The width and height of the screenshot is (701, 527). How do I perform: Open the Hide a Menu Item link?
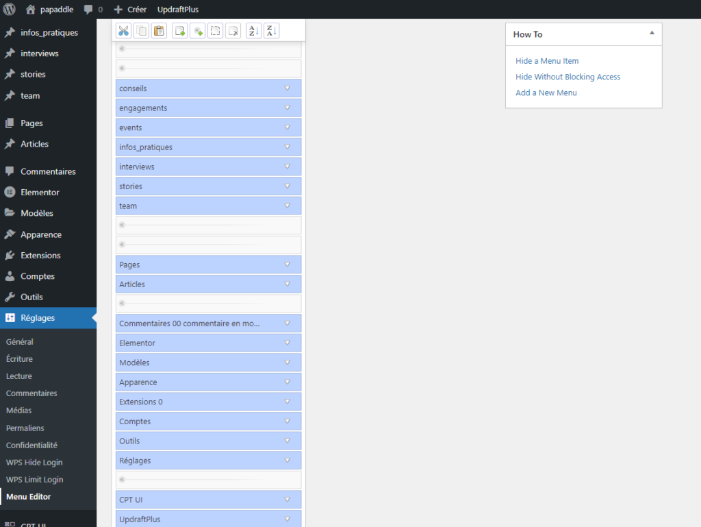(547, 61)
